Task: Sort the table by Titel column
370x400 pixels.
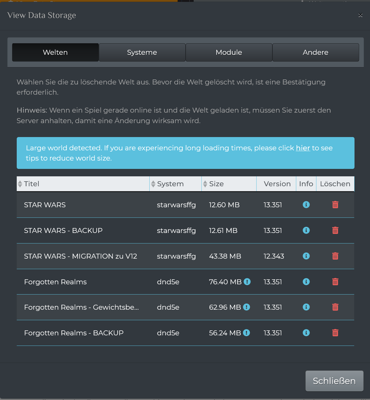Action: tap(83, 184)
